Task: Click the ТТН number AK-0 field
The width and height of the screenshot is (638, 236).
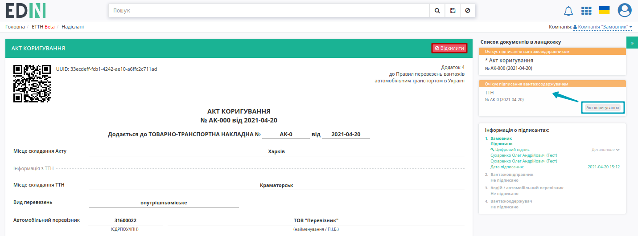Action: point(286,134)
